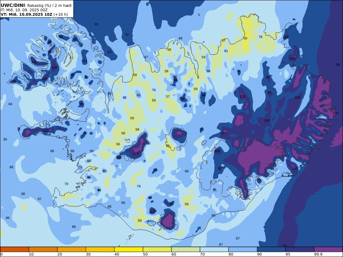The height and width of the screenshot is (257, 343).
Task: Click the legend tick label '99.9'
Action: (x=318, y=254)
